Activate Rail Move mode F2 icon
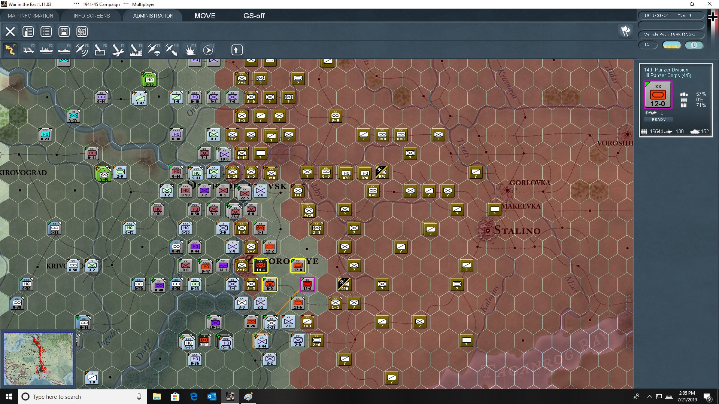Viewport: 719px width, 404px height. 28,50
